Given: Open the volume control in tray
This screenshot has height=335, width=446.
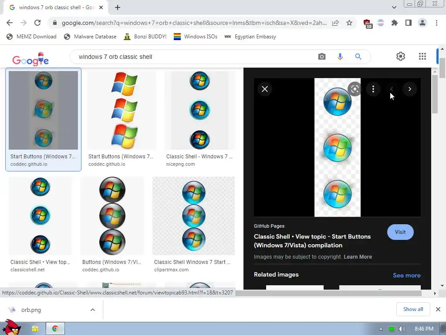Looking at the screenshot, I should [x=402, y=329].
